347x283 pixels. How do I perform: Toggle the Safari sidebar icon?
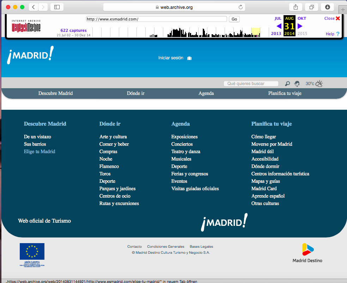point(57,7)
